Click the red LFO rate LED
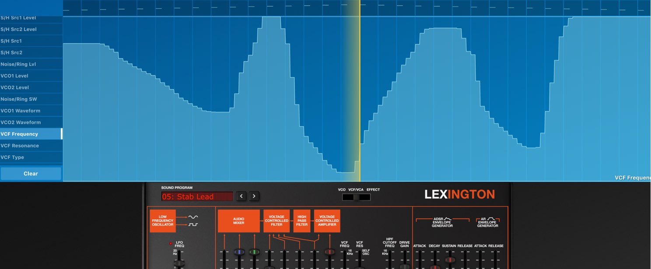This screenshot has height=269, width=651. coord(170,244)
